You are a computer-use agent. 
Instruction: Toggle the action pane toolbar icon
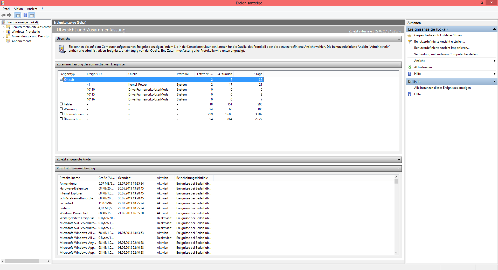[32, 15]
